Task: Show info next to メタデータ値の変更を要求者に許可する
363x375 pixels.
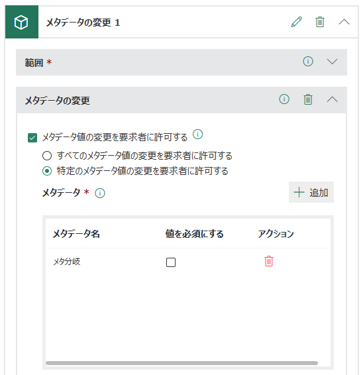Action: point(198,134)
